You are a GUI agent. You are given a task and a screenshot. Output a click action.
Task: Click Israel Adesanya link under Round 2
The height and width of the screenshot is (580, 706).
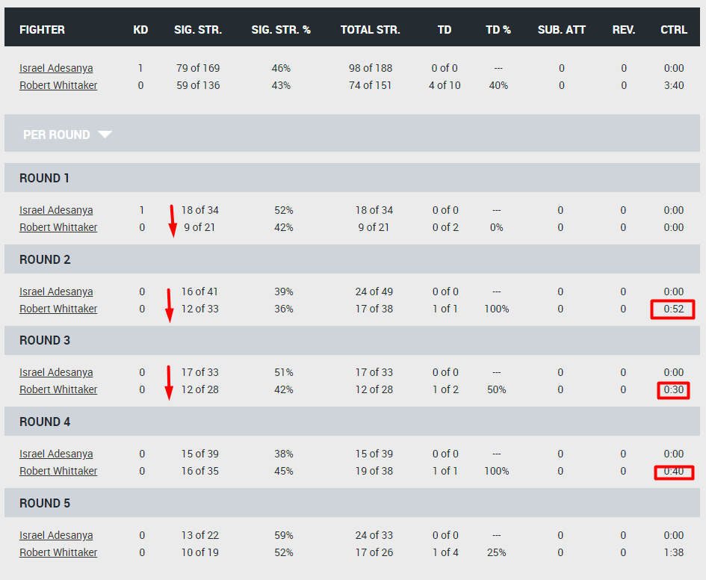pos(56,291)
